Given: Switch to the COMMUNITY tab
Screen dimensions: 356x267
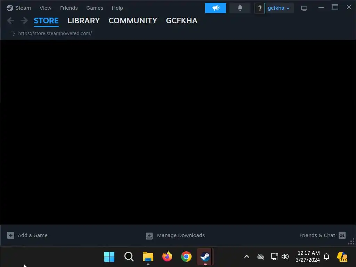Looking at the screenshot, I should coord(133,21).
